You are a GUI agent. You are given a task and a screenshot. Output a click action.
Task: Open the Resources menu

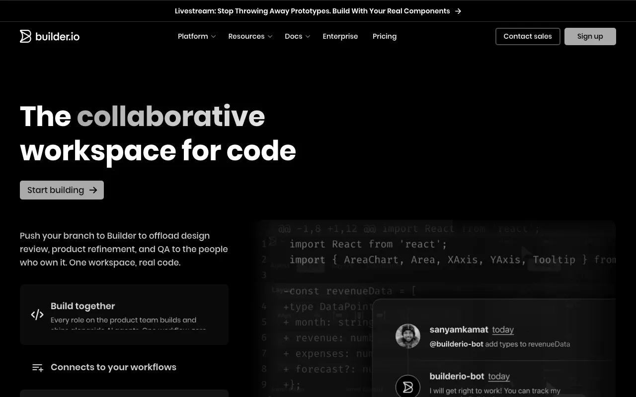[x=250, y=36]
